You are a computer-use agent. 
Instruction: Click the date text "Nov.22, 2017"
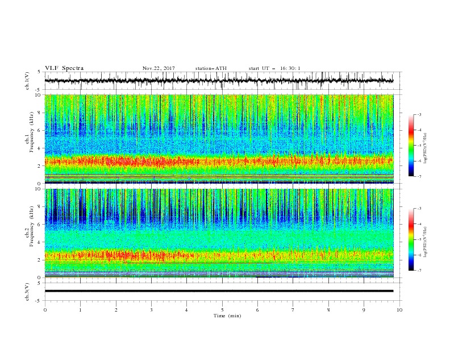coord(159,68)
